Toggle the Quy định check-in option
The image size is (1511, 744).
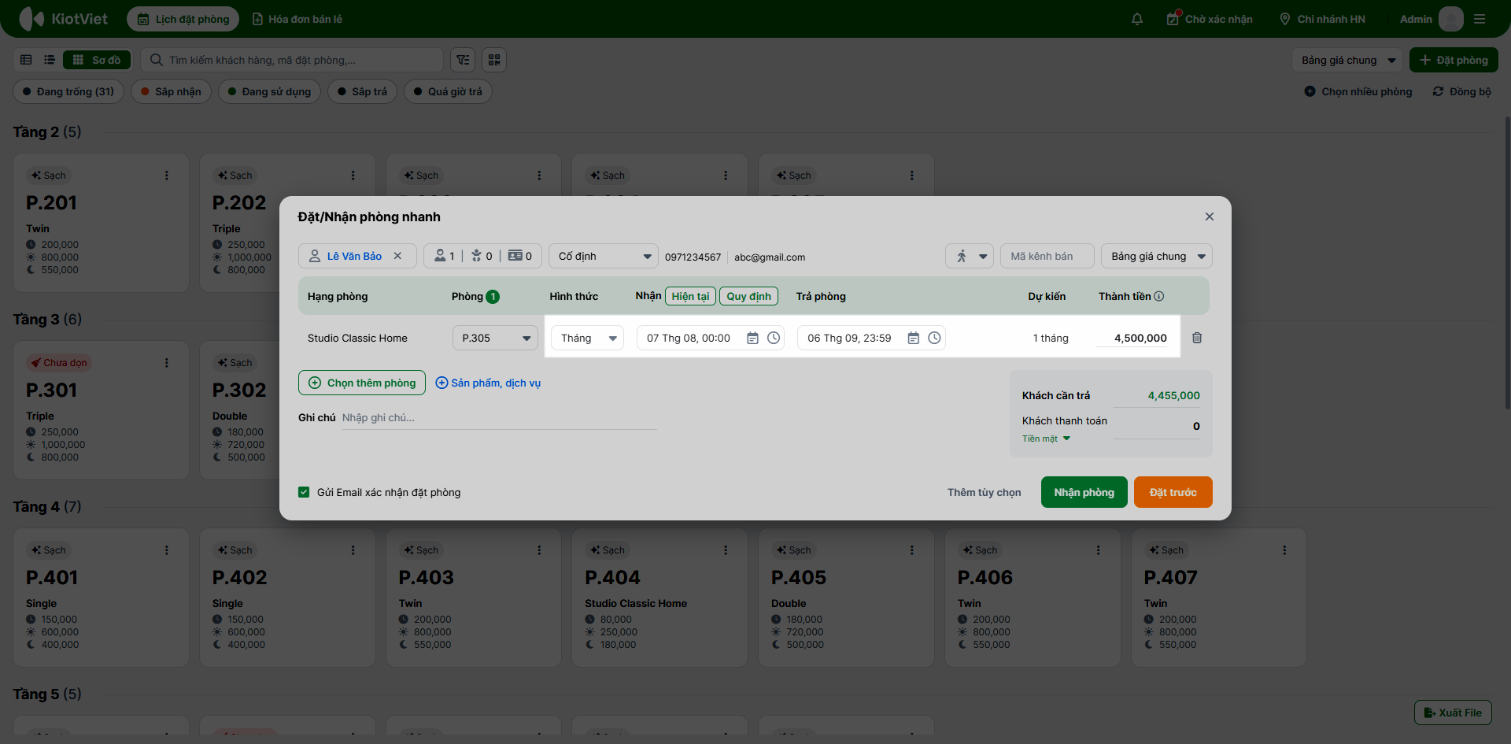click(748, 296)
